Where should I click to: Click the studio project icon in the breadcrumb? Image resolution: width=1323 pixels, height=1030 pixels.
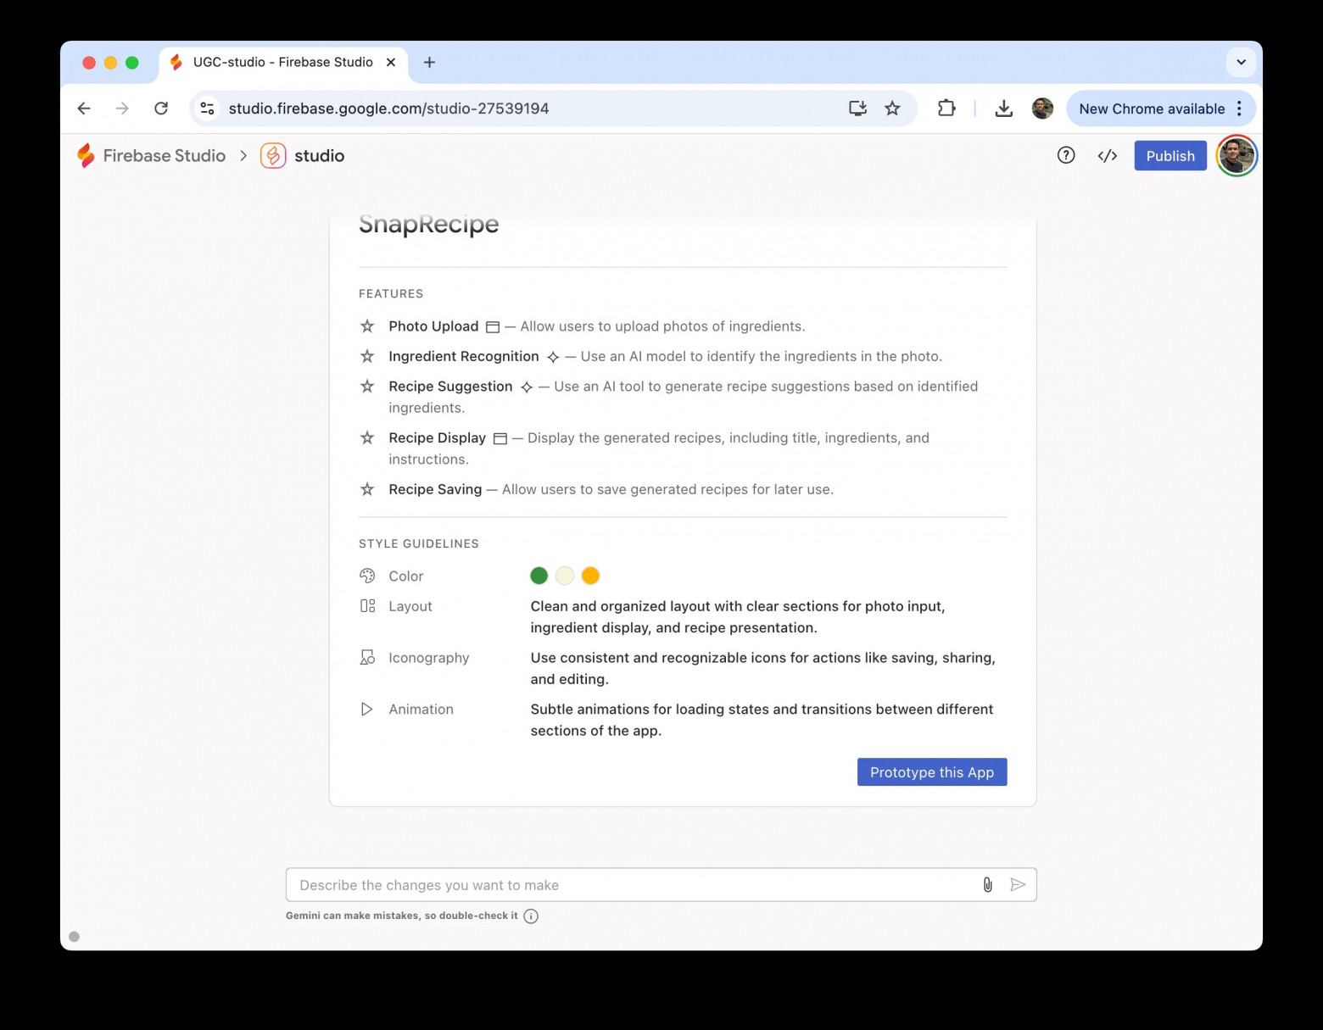pyautogui.click(x=271, y=155)
